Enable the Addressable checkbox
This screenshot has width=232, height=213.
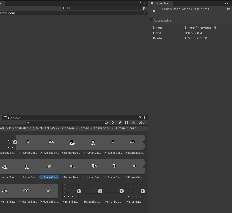click(151, 20)
